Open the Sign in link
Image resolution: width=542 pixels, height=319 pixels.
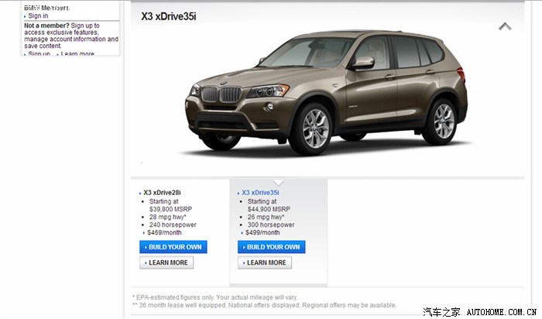click(x=38, y=16)
